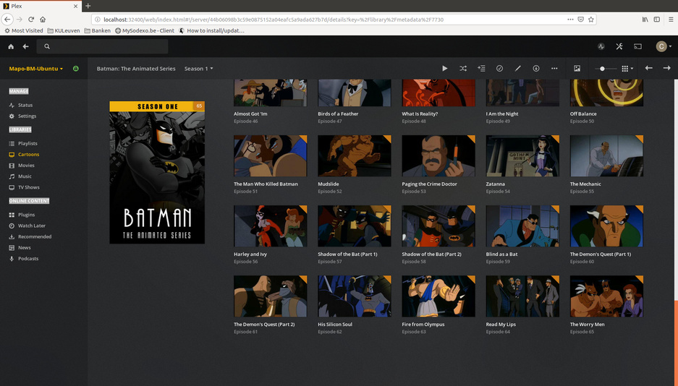Go to previous season arrow
678x386 pixels.
(648, 68)
